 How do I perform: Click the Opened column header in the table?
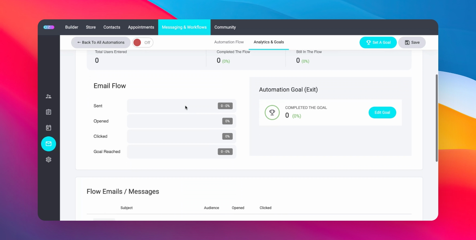238,208
